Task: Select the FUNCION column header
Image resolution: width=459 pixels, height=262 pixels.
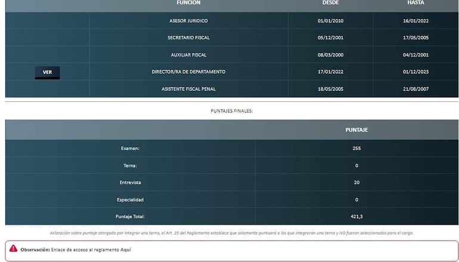Action: (x=188, y=3)
